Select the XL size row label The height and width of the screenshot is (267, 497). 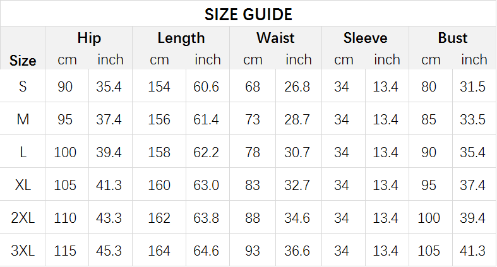pos(23,185)
